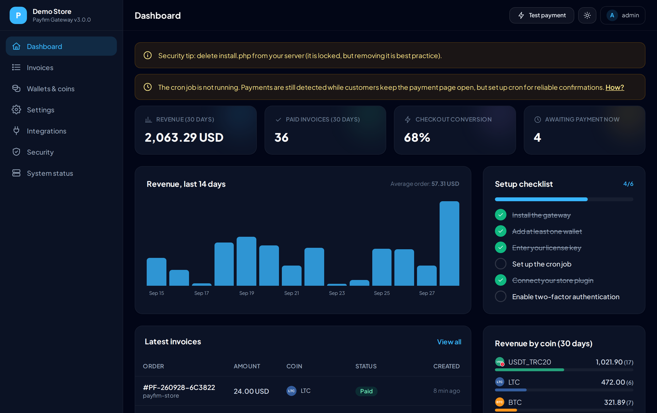The height and width of the screenshot is (413, 657).
Task: Check the Enable two-factor authentication circle
Action: 501,296
